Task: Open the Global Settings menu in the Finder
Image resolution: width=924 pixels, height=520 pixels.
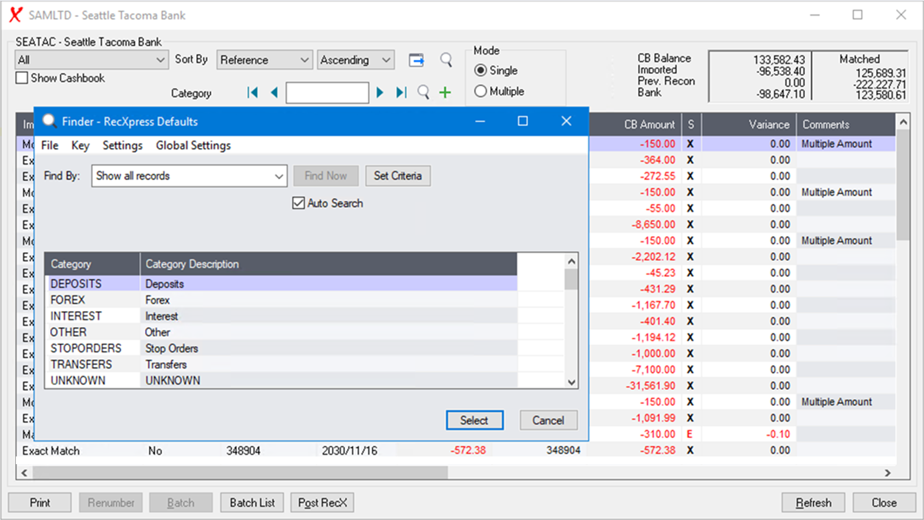Action: click(193, 145)
